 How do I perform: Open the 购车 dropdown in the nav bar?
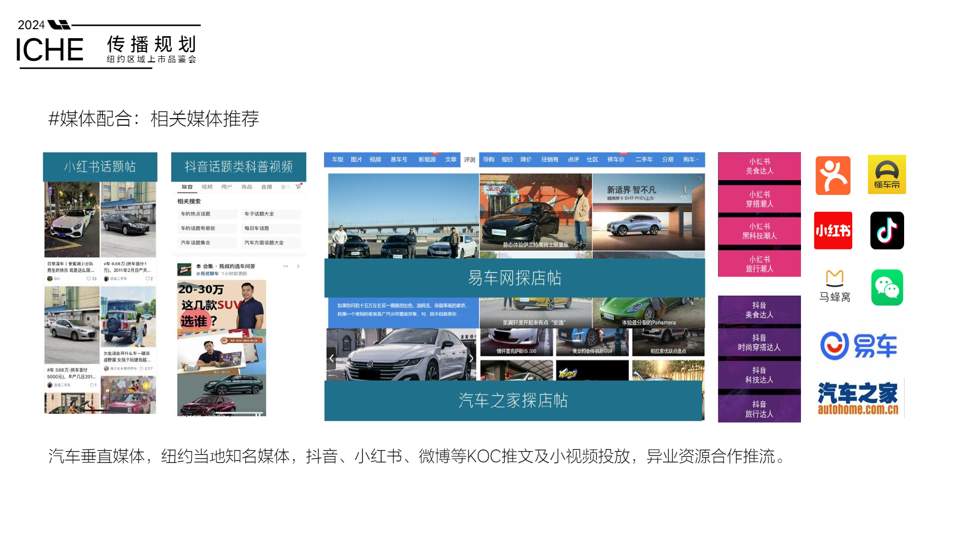click(691, 159)
